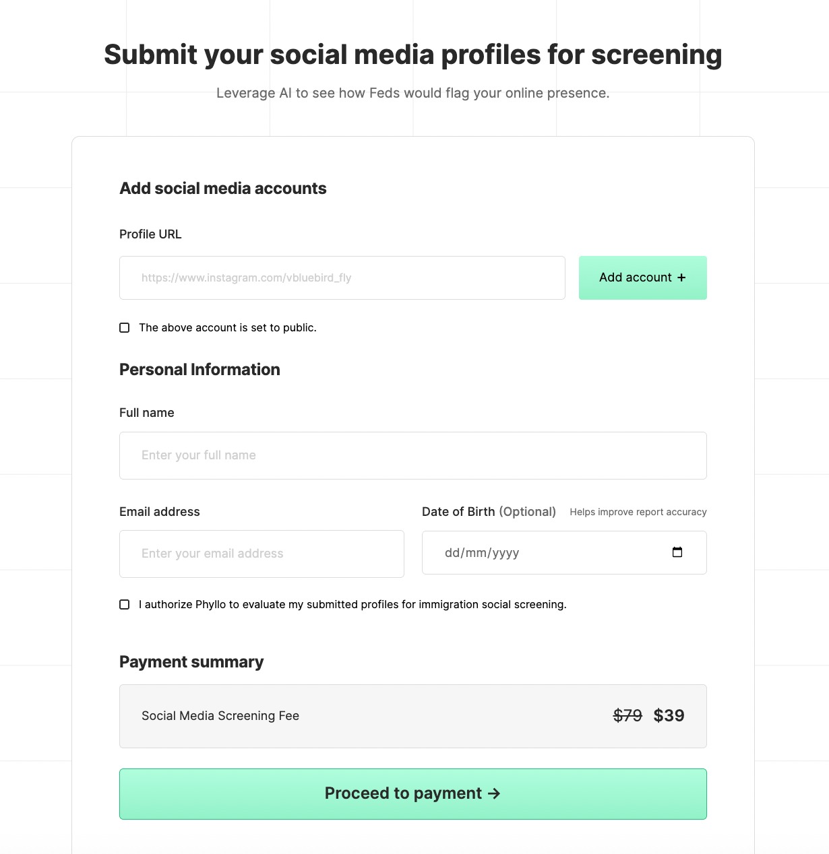Open the calendar picker icon
The width and height of the screenshot is (829, 854).
[x=677, y=552]
